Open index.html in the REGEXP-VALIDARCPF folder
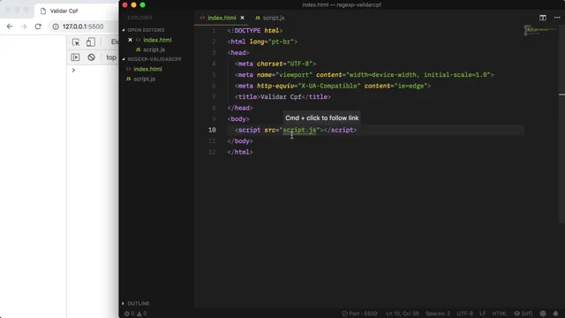The image size is (565, 318). [x=147, y=69]
